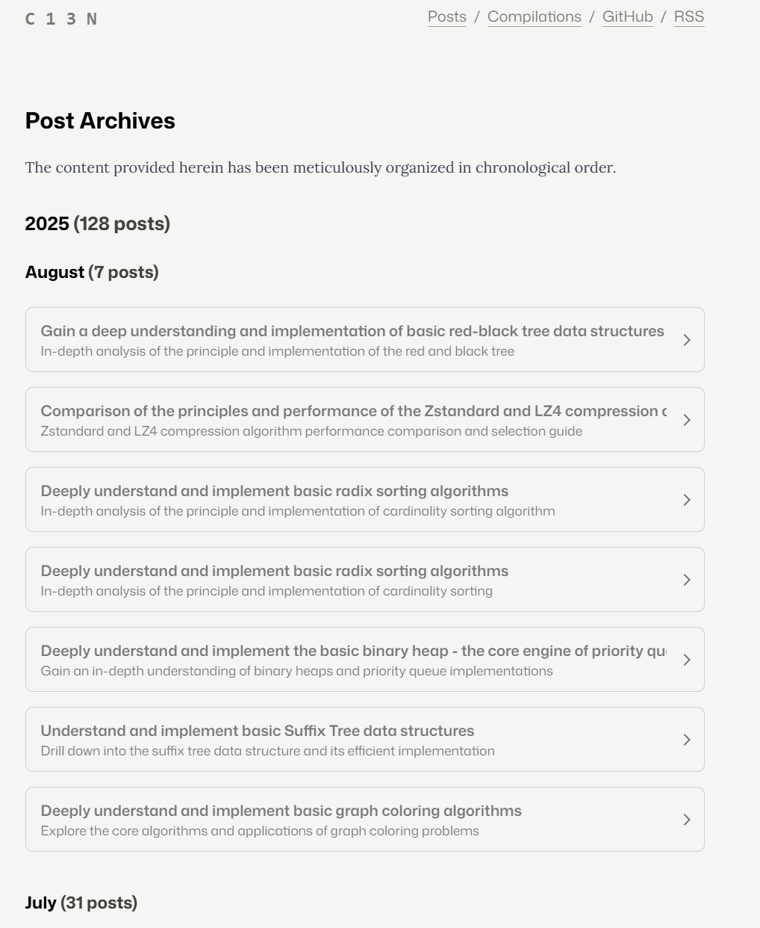Open the binary heap priority queue post title
This screenshot has width=760, height=928.
[353, 651]
